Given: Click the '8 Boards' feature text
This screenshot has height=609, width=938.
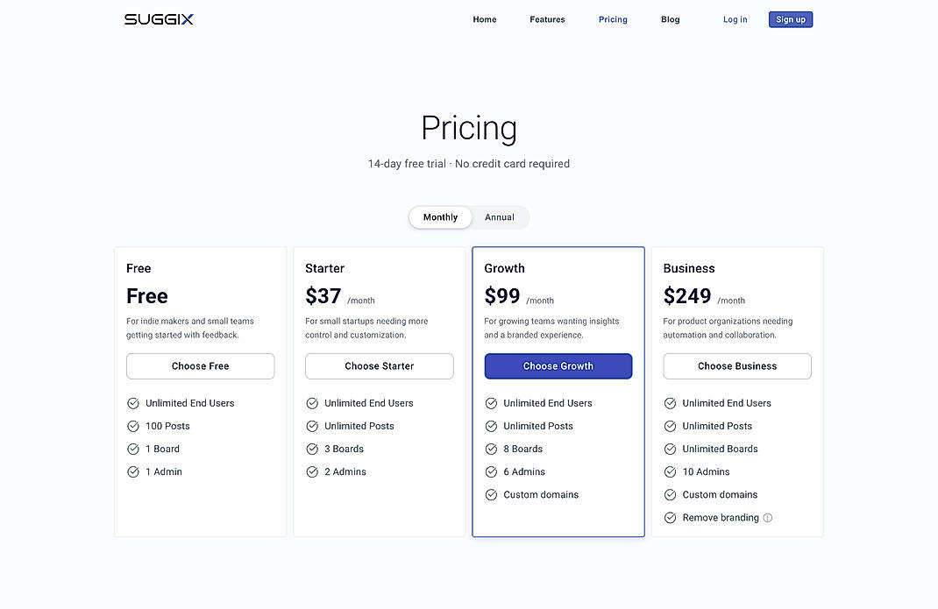Looking at the screenshot, I should coord(523,450).
